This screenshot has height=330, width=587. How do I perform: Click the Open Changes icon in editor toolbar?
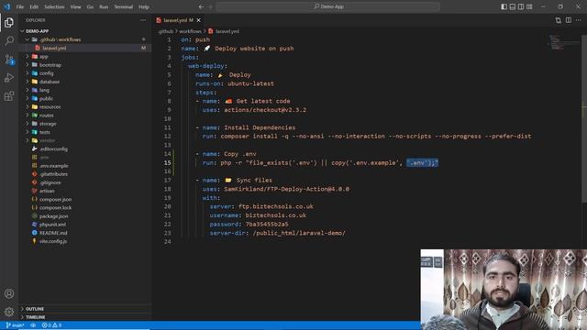(559, 20)
